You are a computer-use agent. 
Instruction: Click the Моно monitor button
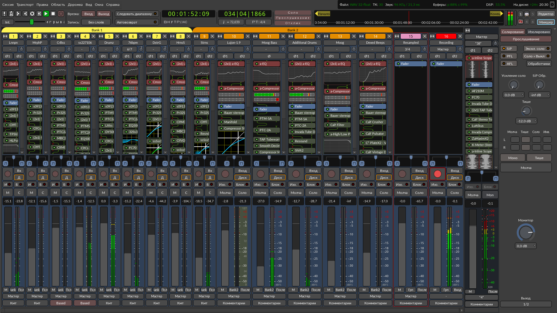point(513,158)
